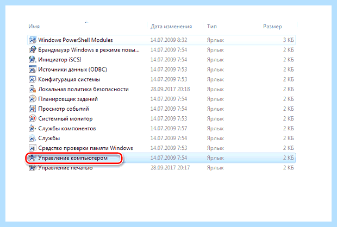This screenshot has height=227, width=337.
Task: Sort by the Размер column header
Action: [x=272, y=27]
